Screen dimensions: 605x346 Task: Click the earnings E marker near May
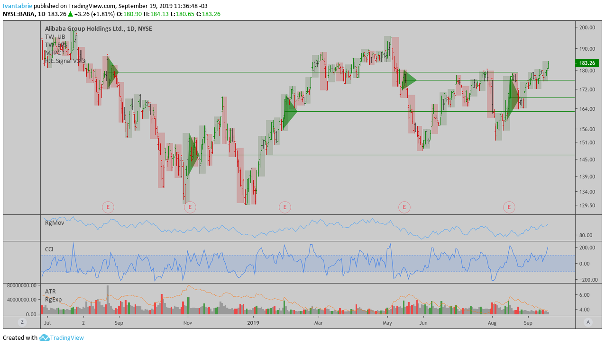click(x=404, y=207)
